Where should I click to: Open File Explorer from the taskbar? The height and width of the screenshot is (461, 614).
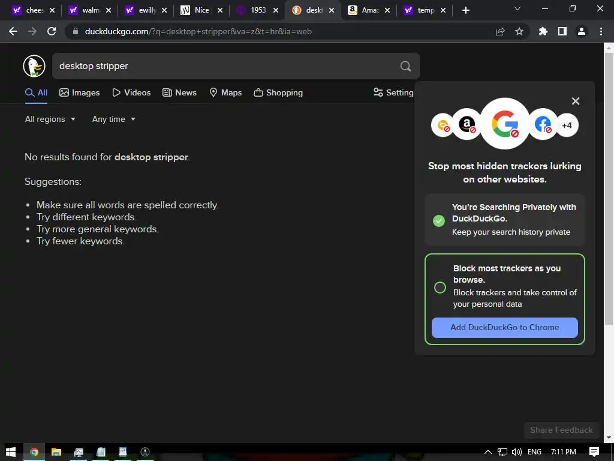pos(56,452)
